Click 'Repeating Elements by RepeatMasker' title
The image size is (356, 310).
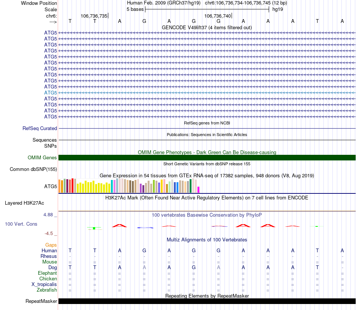[x=207, y=296]
